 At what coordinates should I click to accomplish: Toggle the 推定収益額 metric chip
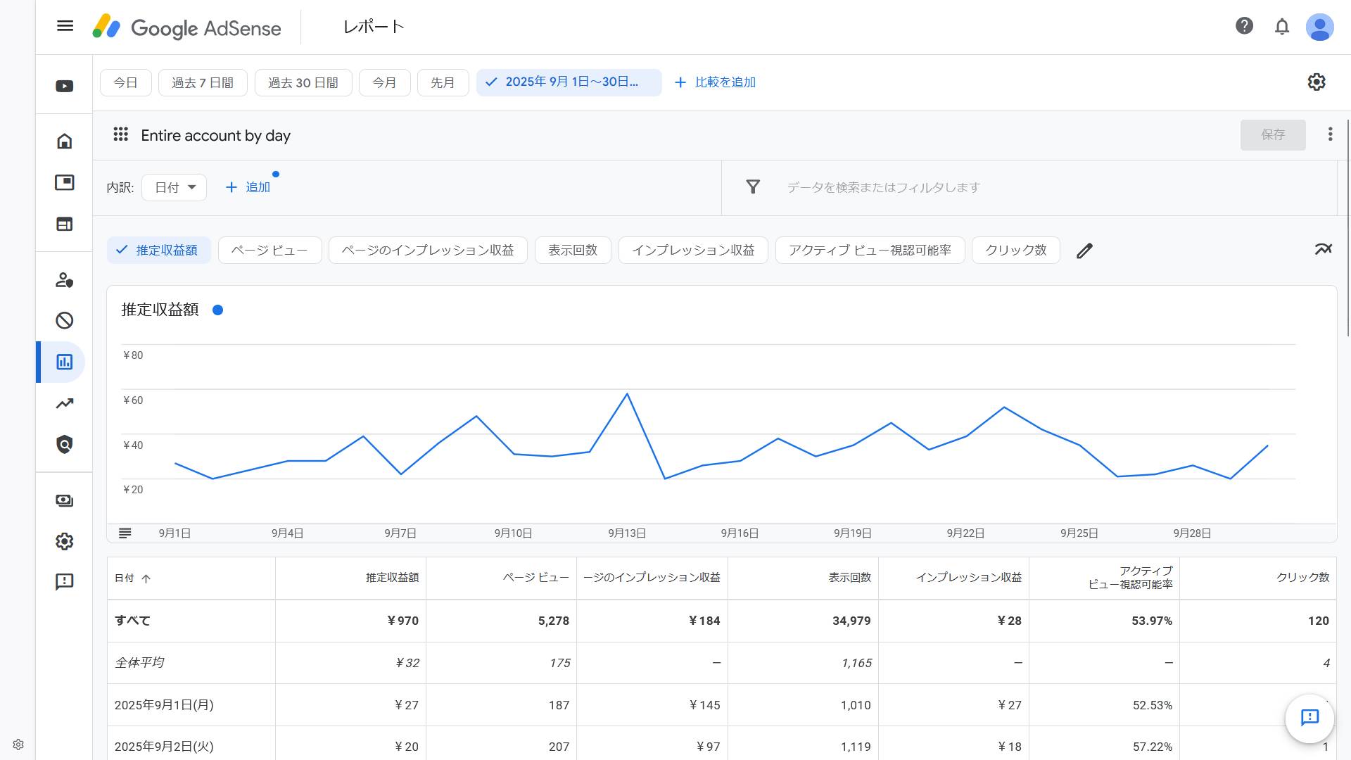[x=159, y=251]
